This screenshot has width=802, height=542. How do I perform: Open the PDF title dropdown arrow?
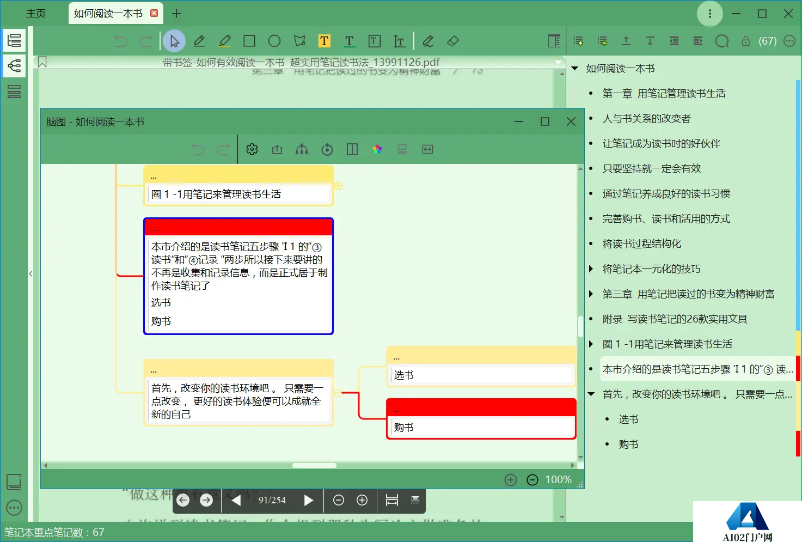[x=558, y=62]
